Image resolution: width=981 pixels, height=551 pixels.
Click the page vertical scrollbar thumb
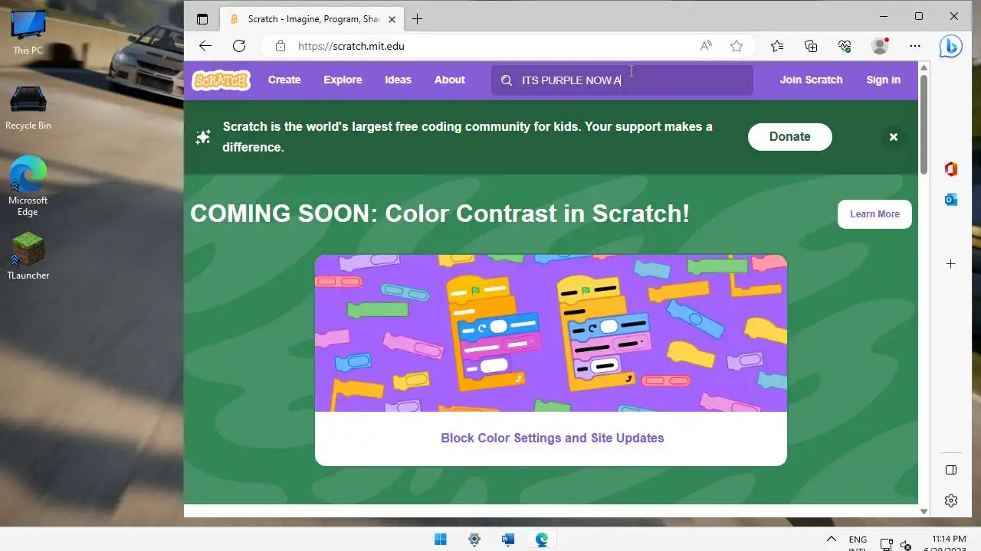[x=924, y=125]
